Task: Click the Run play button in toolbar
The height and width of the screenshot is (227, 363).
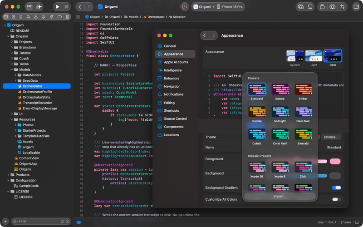Action: point(58,7)
